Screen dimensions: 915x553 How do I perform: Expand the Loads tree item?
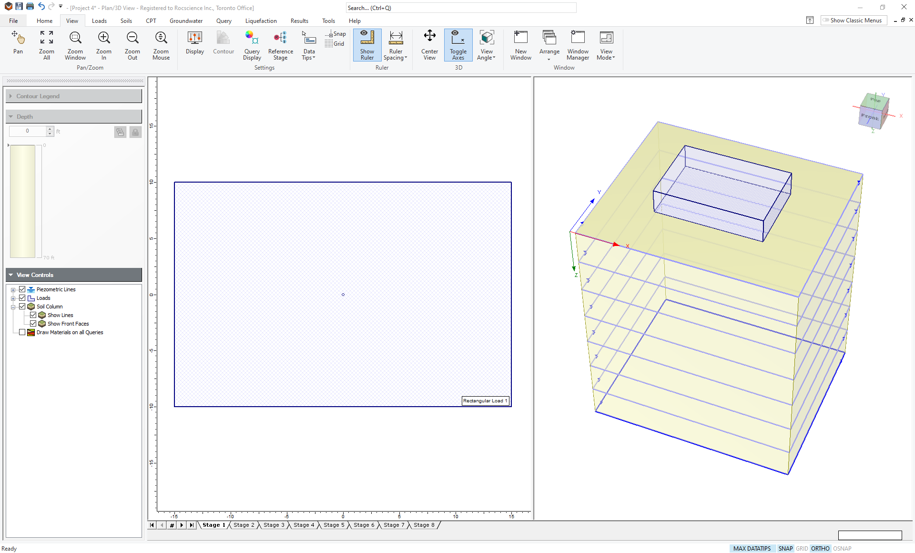pyautogui.click(x=13, y=297)
